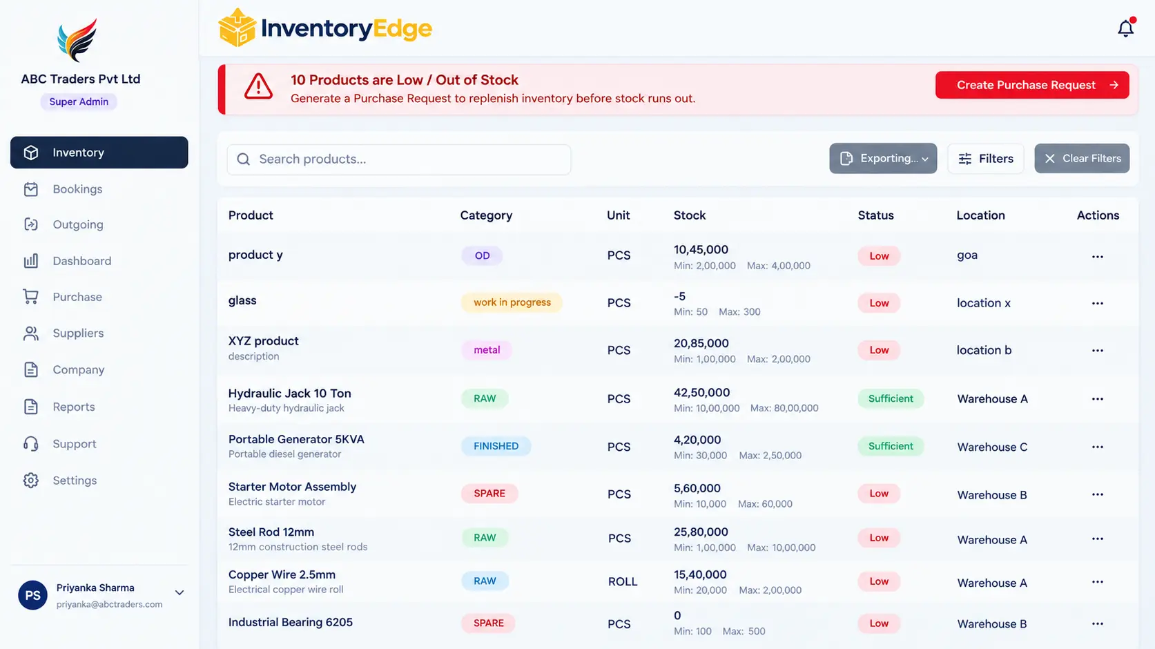Open actions for Industrial Bearing 6205

[x=1098, y=623]
